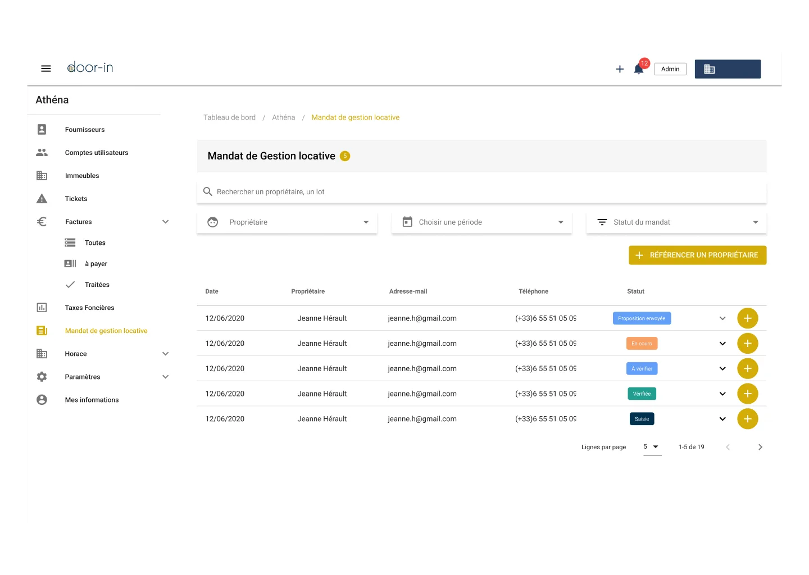Screen dimensions: 809x575
Task: Collapse the Factures submenu chevron
Action: (x=166, y=222)
